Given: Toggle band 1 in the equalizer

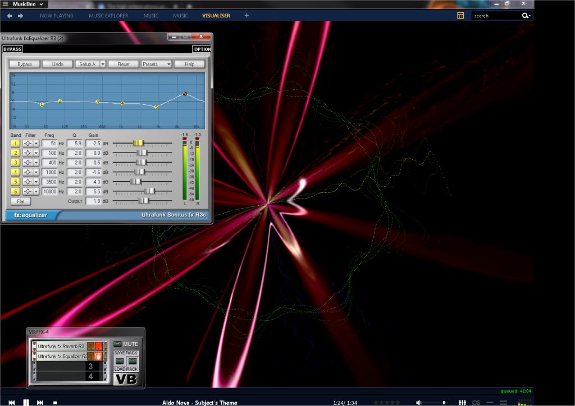Looking at the screenshot, I should pos(15,143).
